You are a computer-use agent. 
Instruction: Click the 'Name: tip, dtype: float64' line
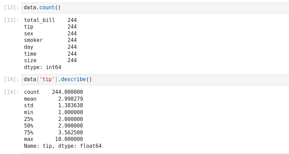(63, 146)
